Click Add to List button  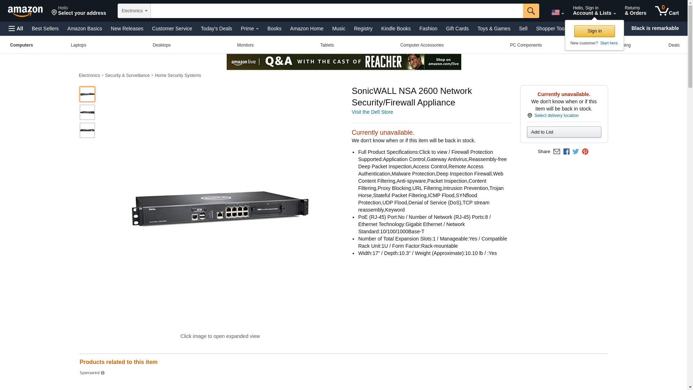564,132
